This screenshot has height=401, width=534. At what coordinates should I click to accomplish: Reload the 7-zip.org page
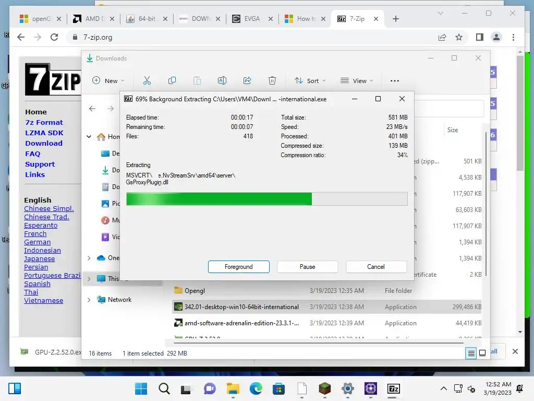pyautogui.click(x=54, y=37)
